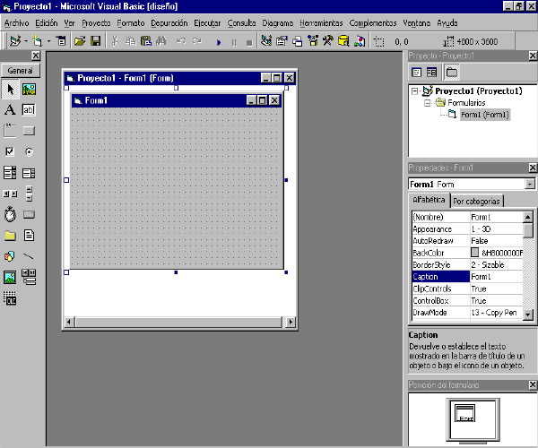This screenshot has height=448, width=538.
Task: Select the ListBox control tool
Action: click(x=30, y=173)
